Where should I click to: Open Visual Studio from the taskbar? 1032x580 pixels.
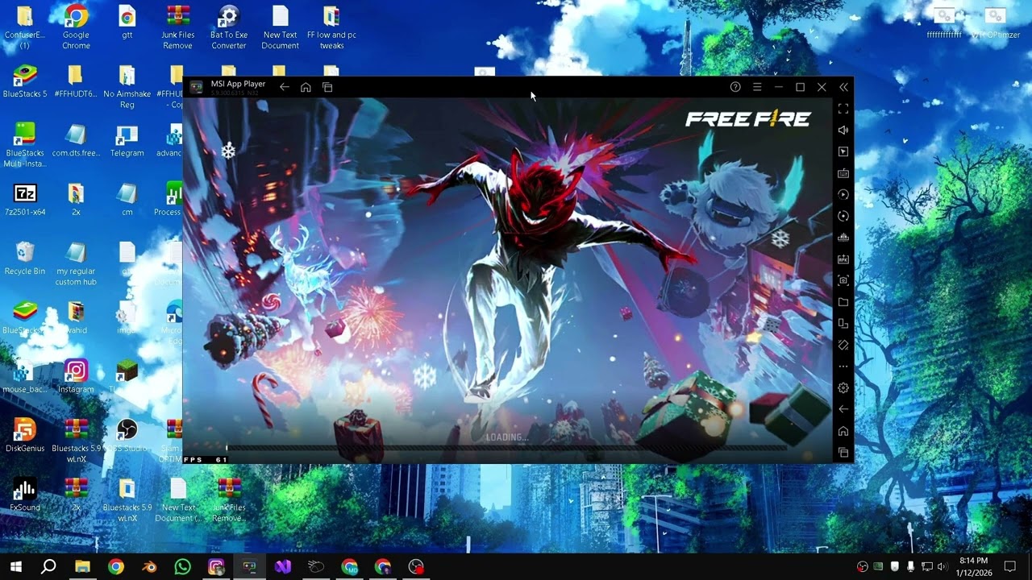(282, 566)
